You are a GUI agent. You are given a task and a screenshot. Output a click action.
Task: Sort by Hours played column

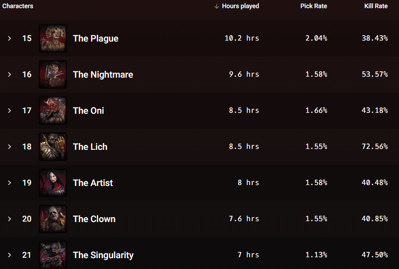click(241, 6)
